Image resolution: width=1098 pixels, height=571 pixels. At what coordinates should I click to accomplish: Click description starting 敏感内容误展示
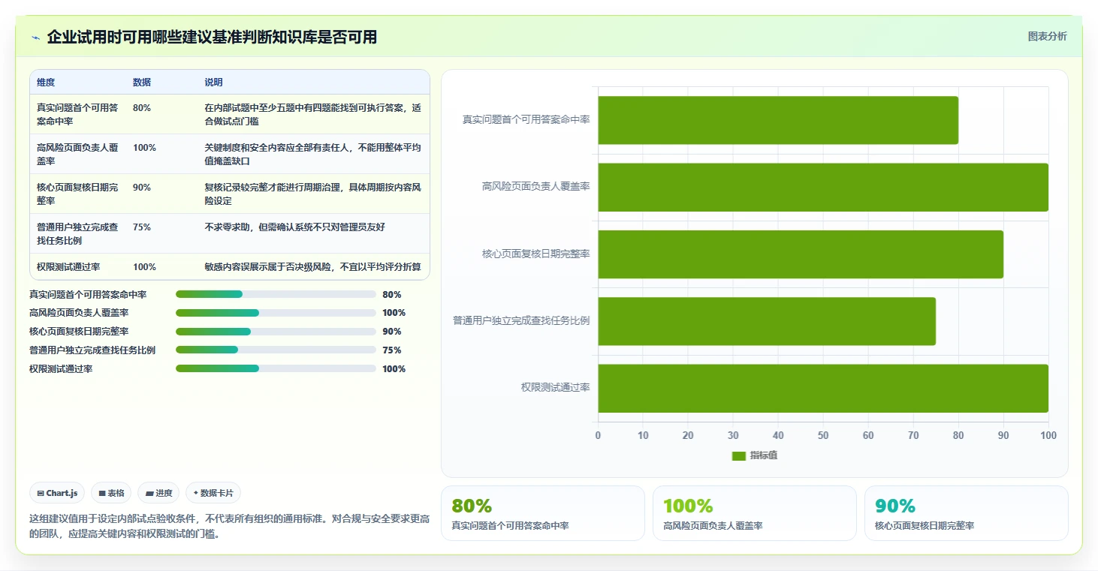tap(312, 267)
